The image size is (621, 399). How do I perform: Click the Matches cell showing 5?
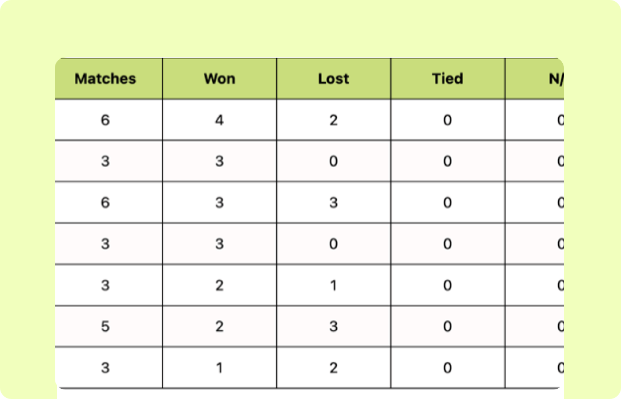[106, 326]
